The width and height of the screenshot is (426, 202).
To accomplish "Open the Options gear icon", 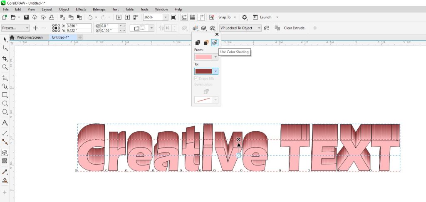I will (x=245, y=17).
